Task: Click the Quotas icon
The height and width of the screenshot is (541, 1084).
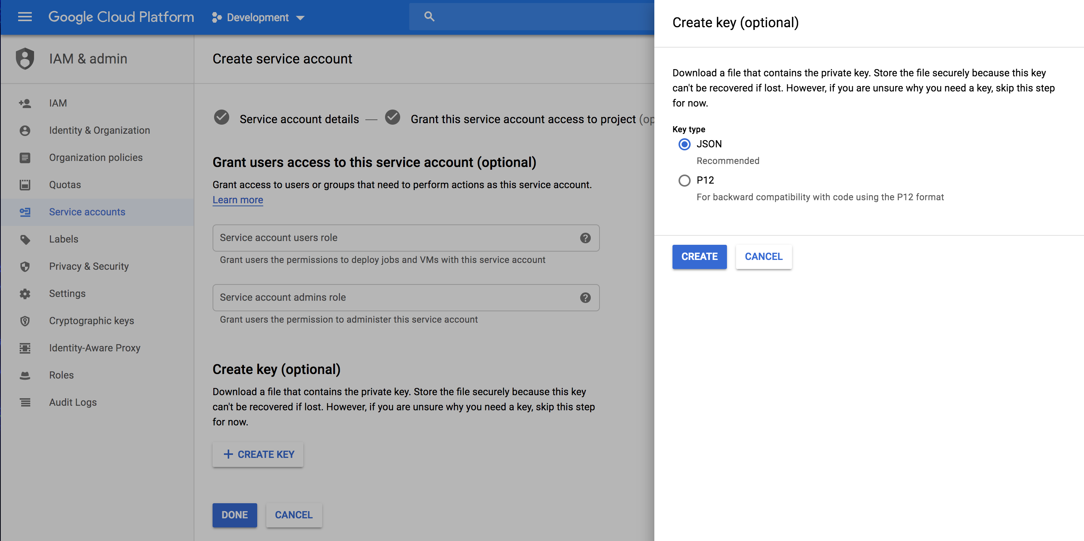Action: pos(25,184)
